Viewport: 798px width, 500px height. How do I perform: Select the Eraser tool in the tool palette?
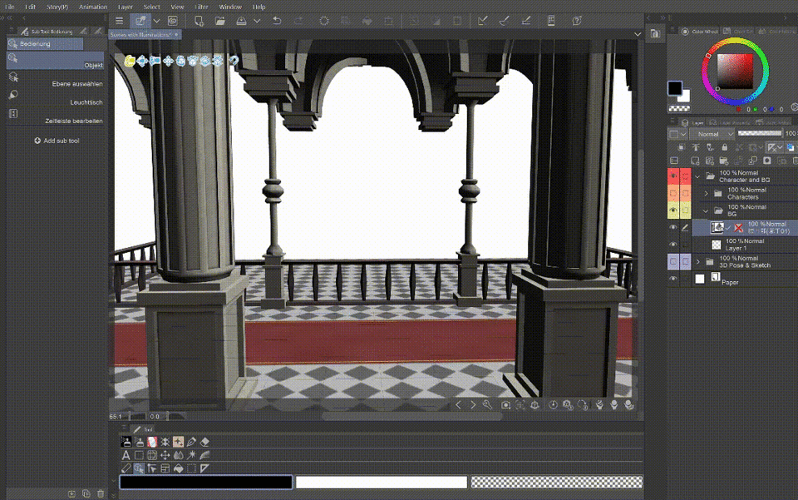(x=204, y=442)
